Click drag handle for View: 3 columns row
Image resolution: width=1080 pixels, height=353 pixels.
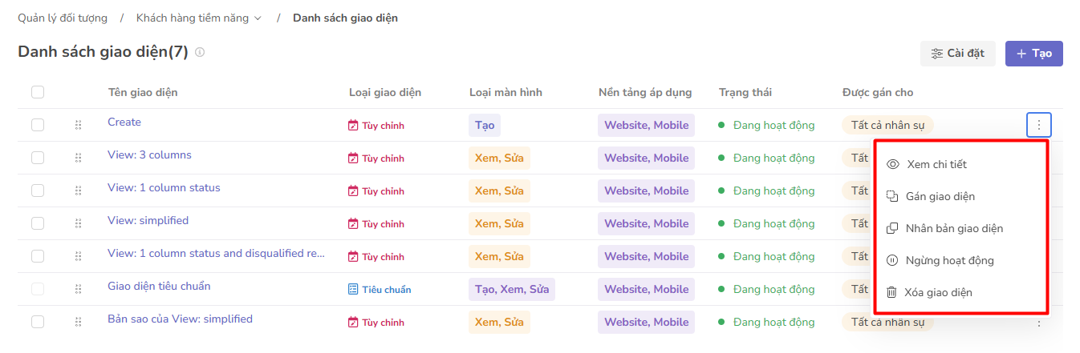[78, 158]
